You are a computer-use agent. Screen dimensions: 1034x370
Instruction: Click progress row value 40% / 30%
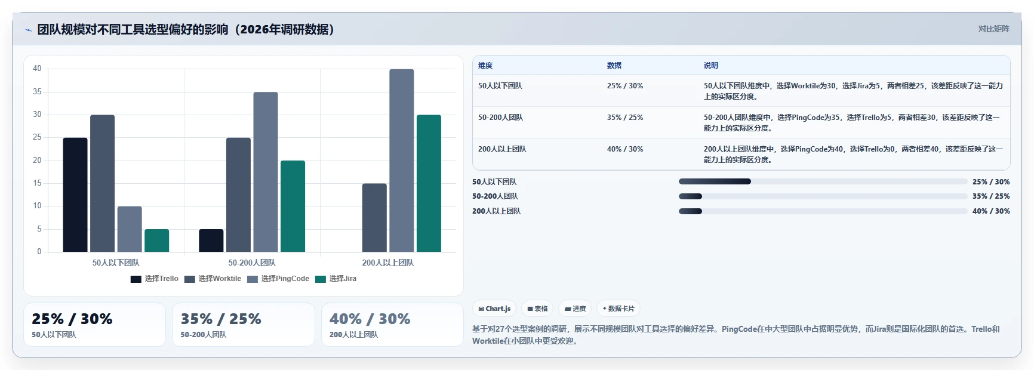click(x=991, y=211)
